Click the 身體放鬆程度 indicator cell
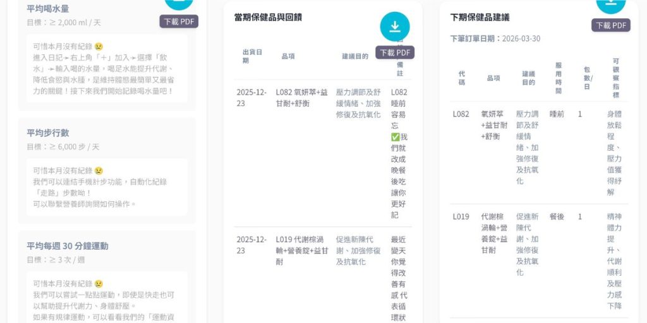The image size is (647, 323). coord(614,153)
